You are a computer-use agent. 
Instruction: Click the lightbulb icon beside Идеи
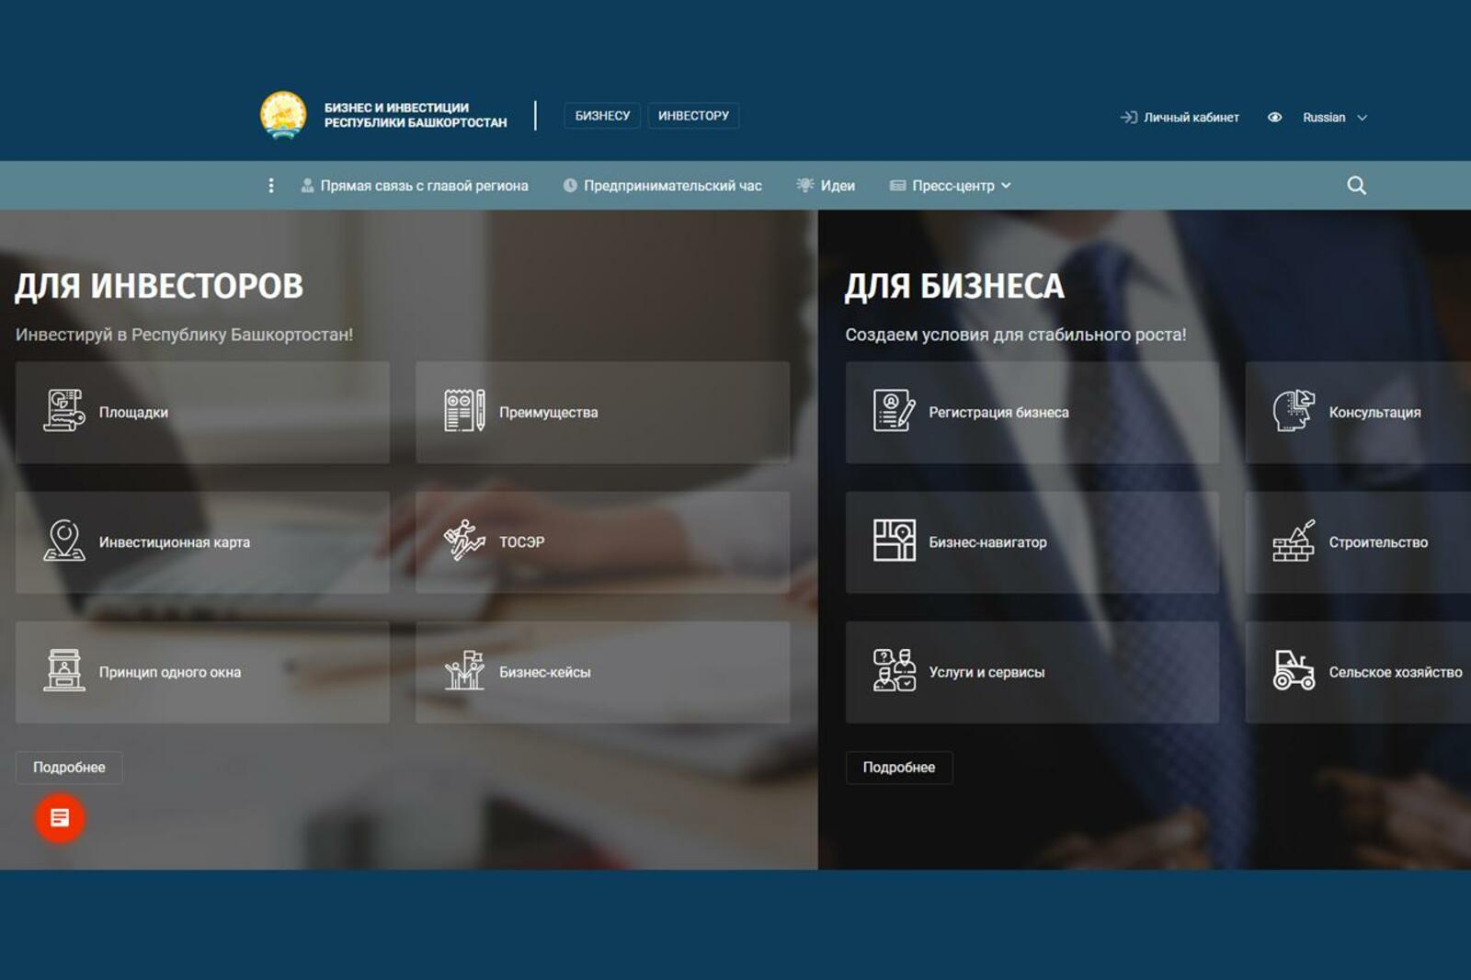click(805, 186)
